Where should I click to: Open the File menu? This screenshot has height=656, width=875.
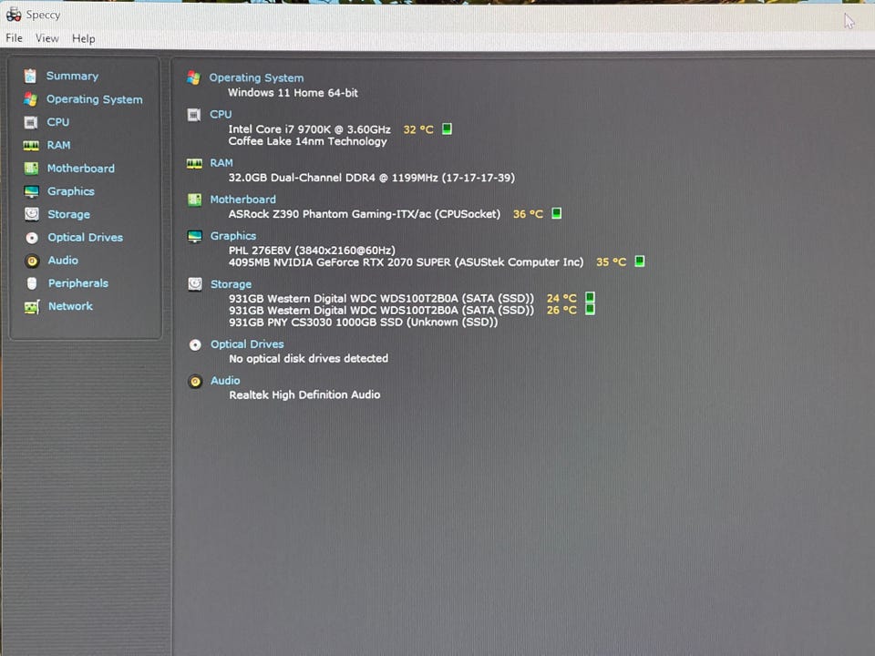[x=14, y=38]
